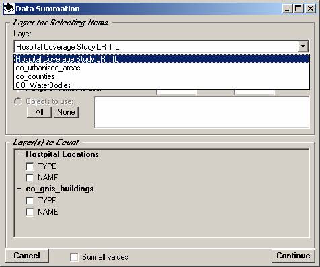Select the Hostpital Locations layer heading
The height and width of the screenshot is (267, 320).
point(63,154)
